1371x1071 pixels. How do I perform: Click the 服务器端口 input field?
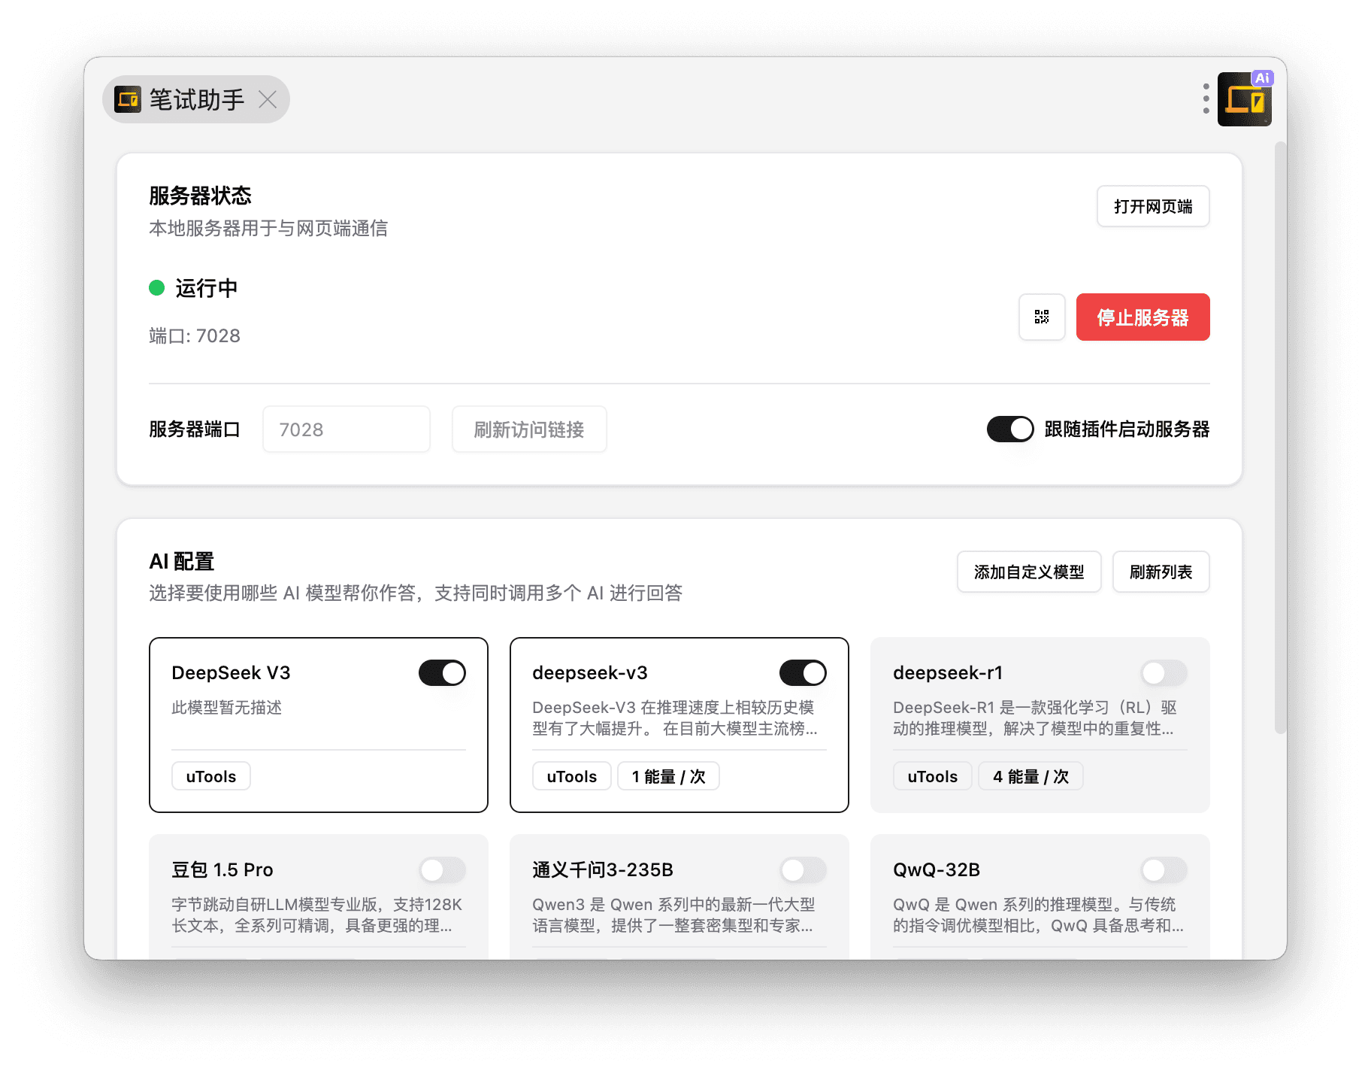pyautogui.click(x=346, y=429)
